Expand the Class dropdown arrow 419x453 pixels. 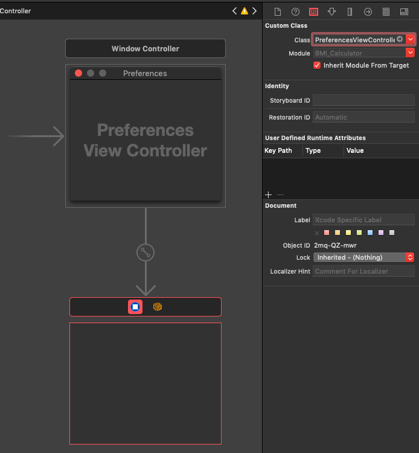click(411, 39)
